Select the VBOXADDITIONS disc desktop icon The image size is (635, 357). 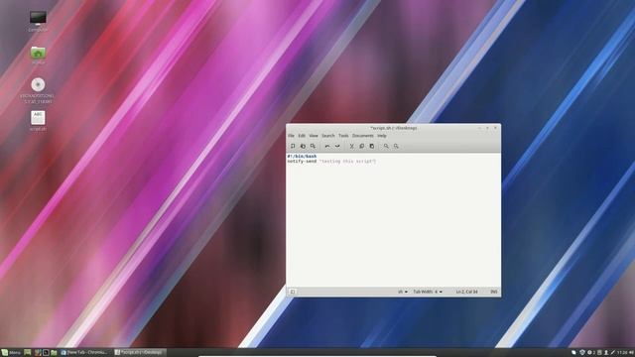[x=38, y=90]
